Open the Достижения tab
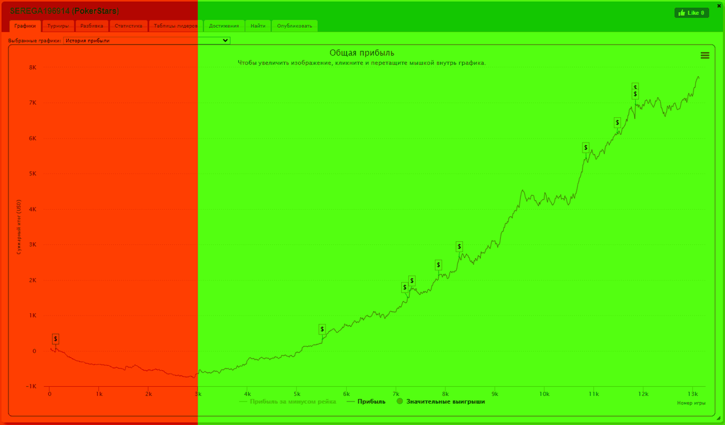 224,26
